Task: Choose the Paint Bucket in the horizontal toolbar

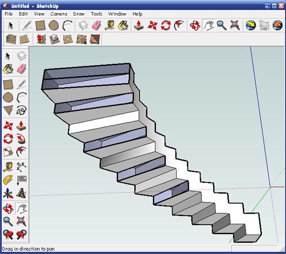Action: 124,25
